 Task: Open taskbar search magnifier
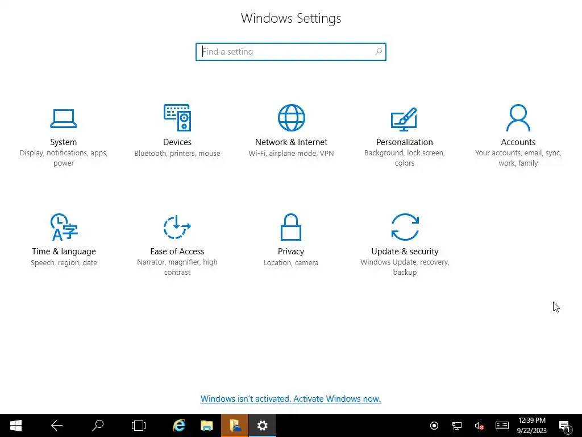point(98,426)
